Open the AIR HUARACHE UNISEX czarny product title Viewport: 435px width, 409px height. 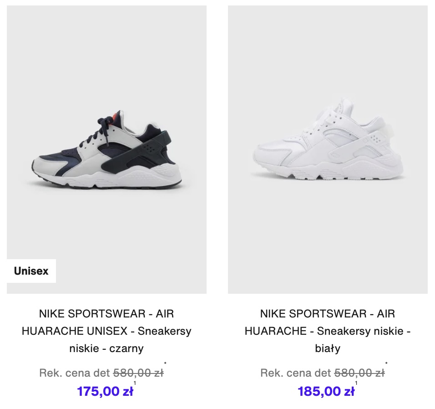click(x=106, y=331)
